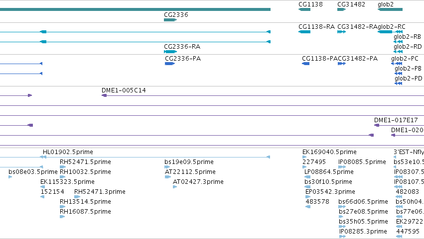This screenshot has width=424, height=239.
Task: Open the CG1138-RA transcript label
Action: (316, 27)
